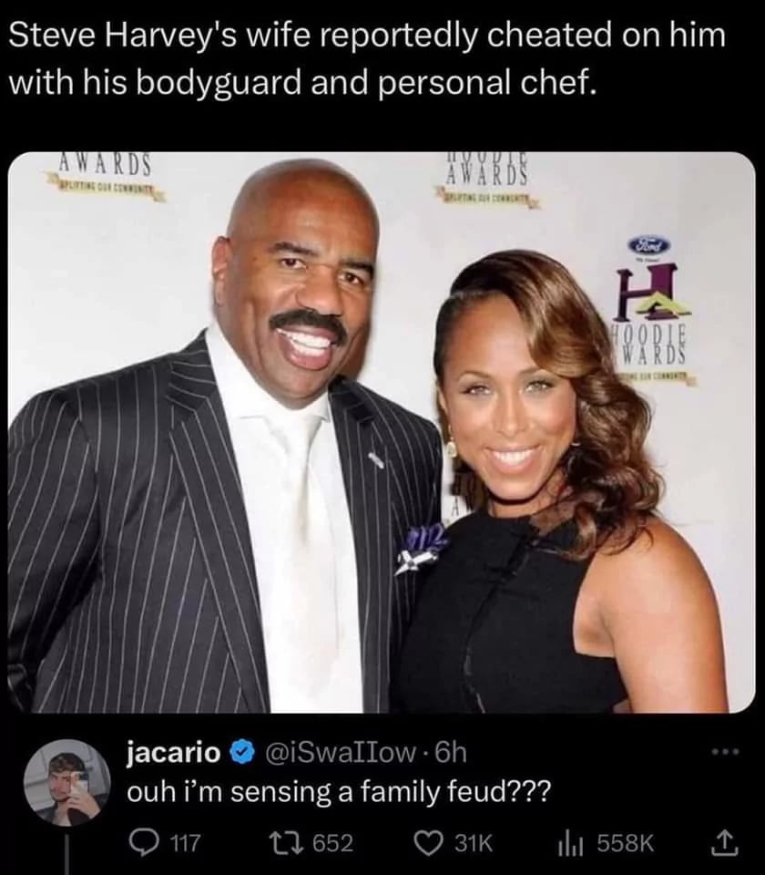The width and height of the screenshot is (765, 875).
Task: Click the 652 reposts count
Action: [x=333, y=842]
